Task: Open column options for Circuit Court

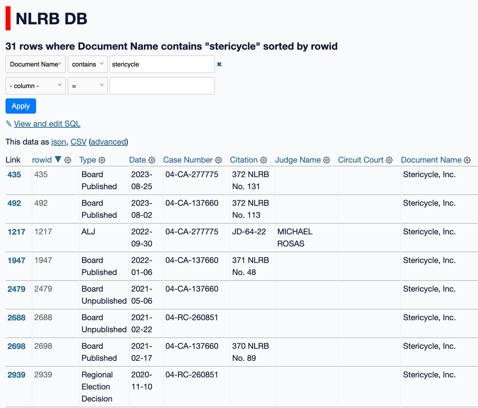Action: (389, 160)
